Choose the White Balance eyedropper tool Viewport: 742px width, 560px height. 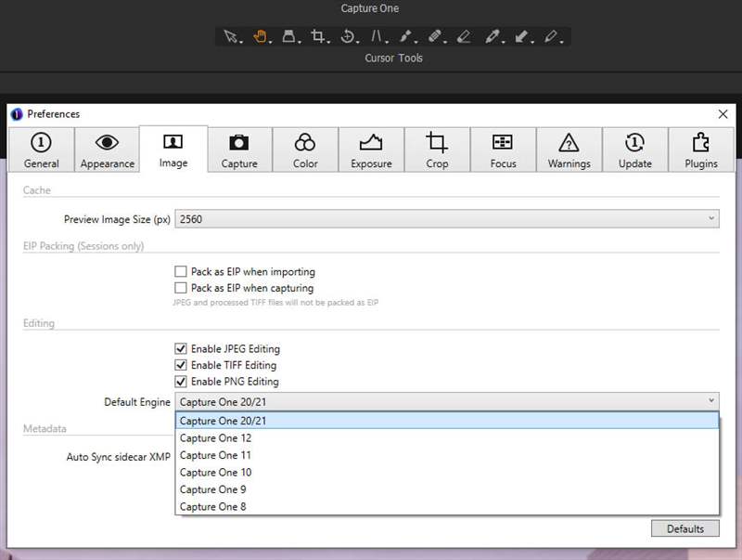pos(493,36)
